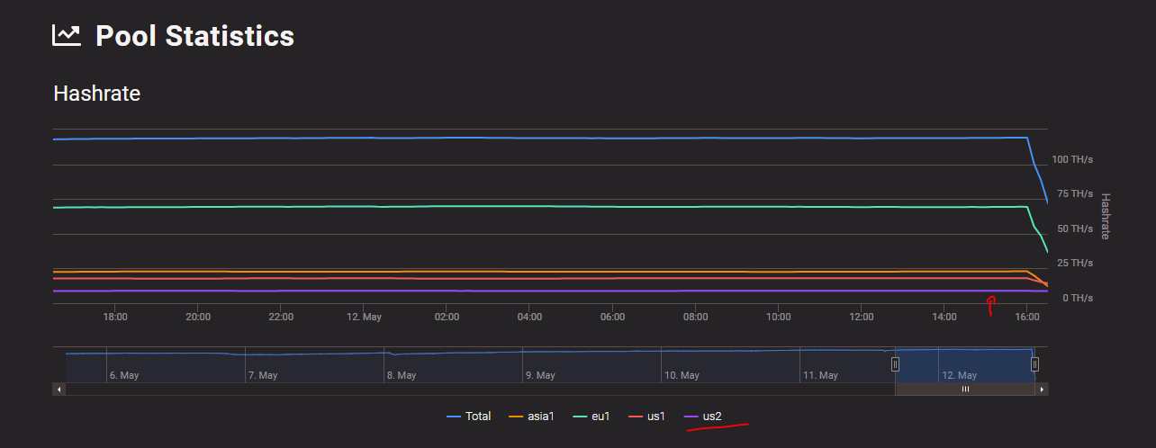The width and height of the screenshot is (1156, 448).
Task: Click the 12:00 x-axis label
Action: point(862,318)
